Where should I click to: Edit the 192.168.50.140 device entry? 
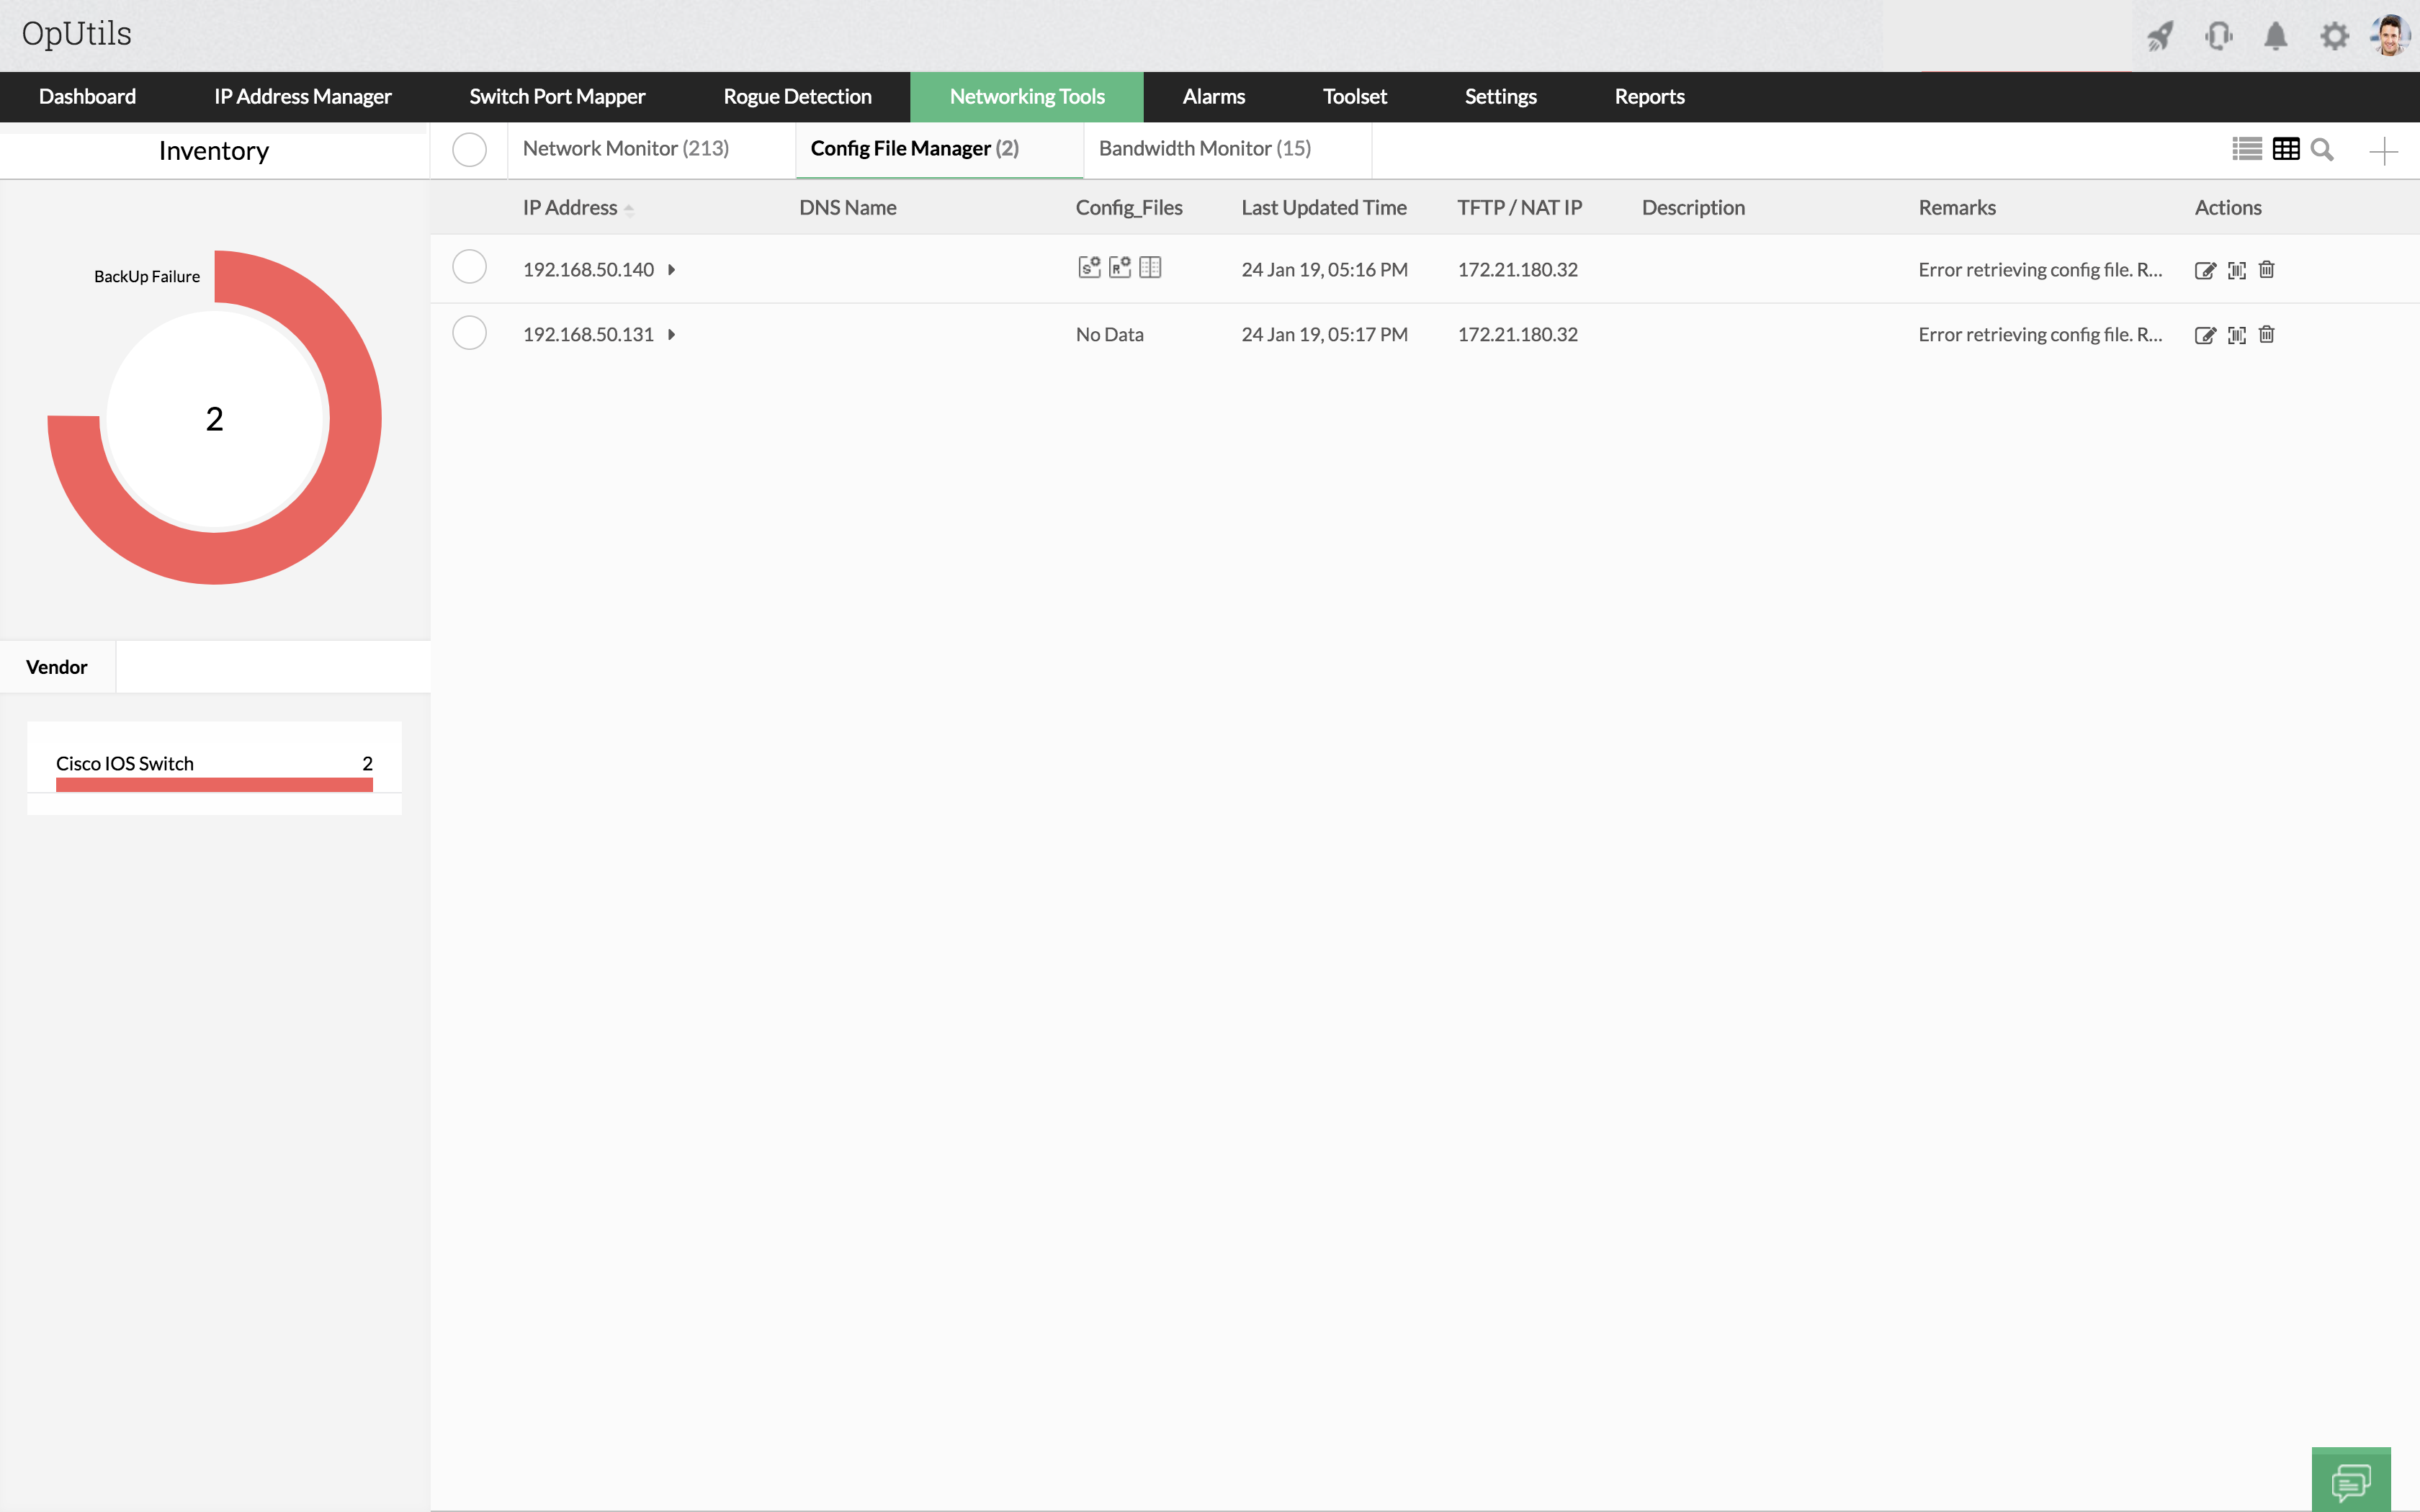[2204, 270]
